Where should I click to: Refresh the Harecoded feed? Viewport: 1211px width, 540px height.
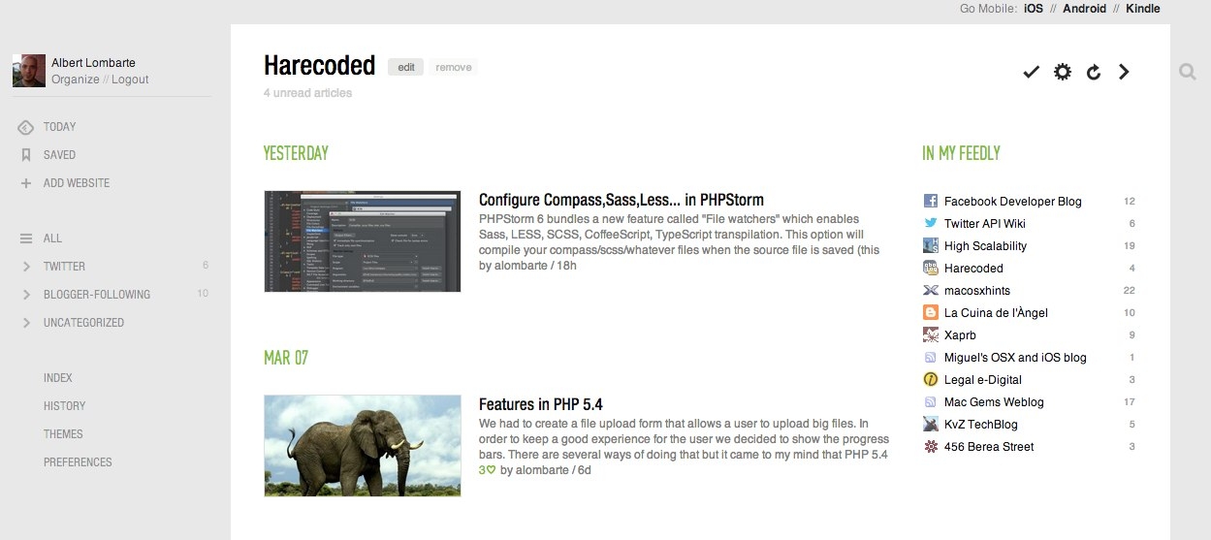coord(1094,72)
